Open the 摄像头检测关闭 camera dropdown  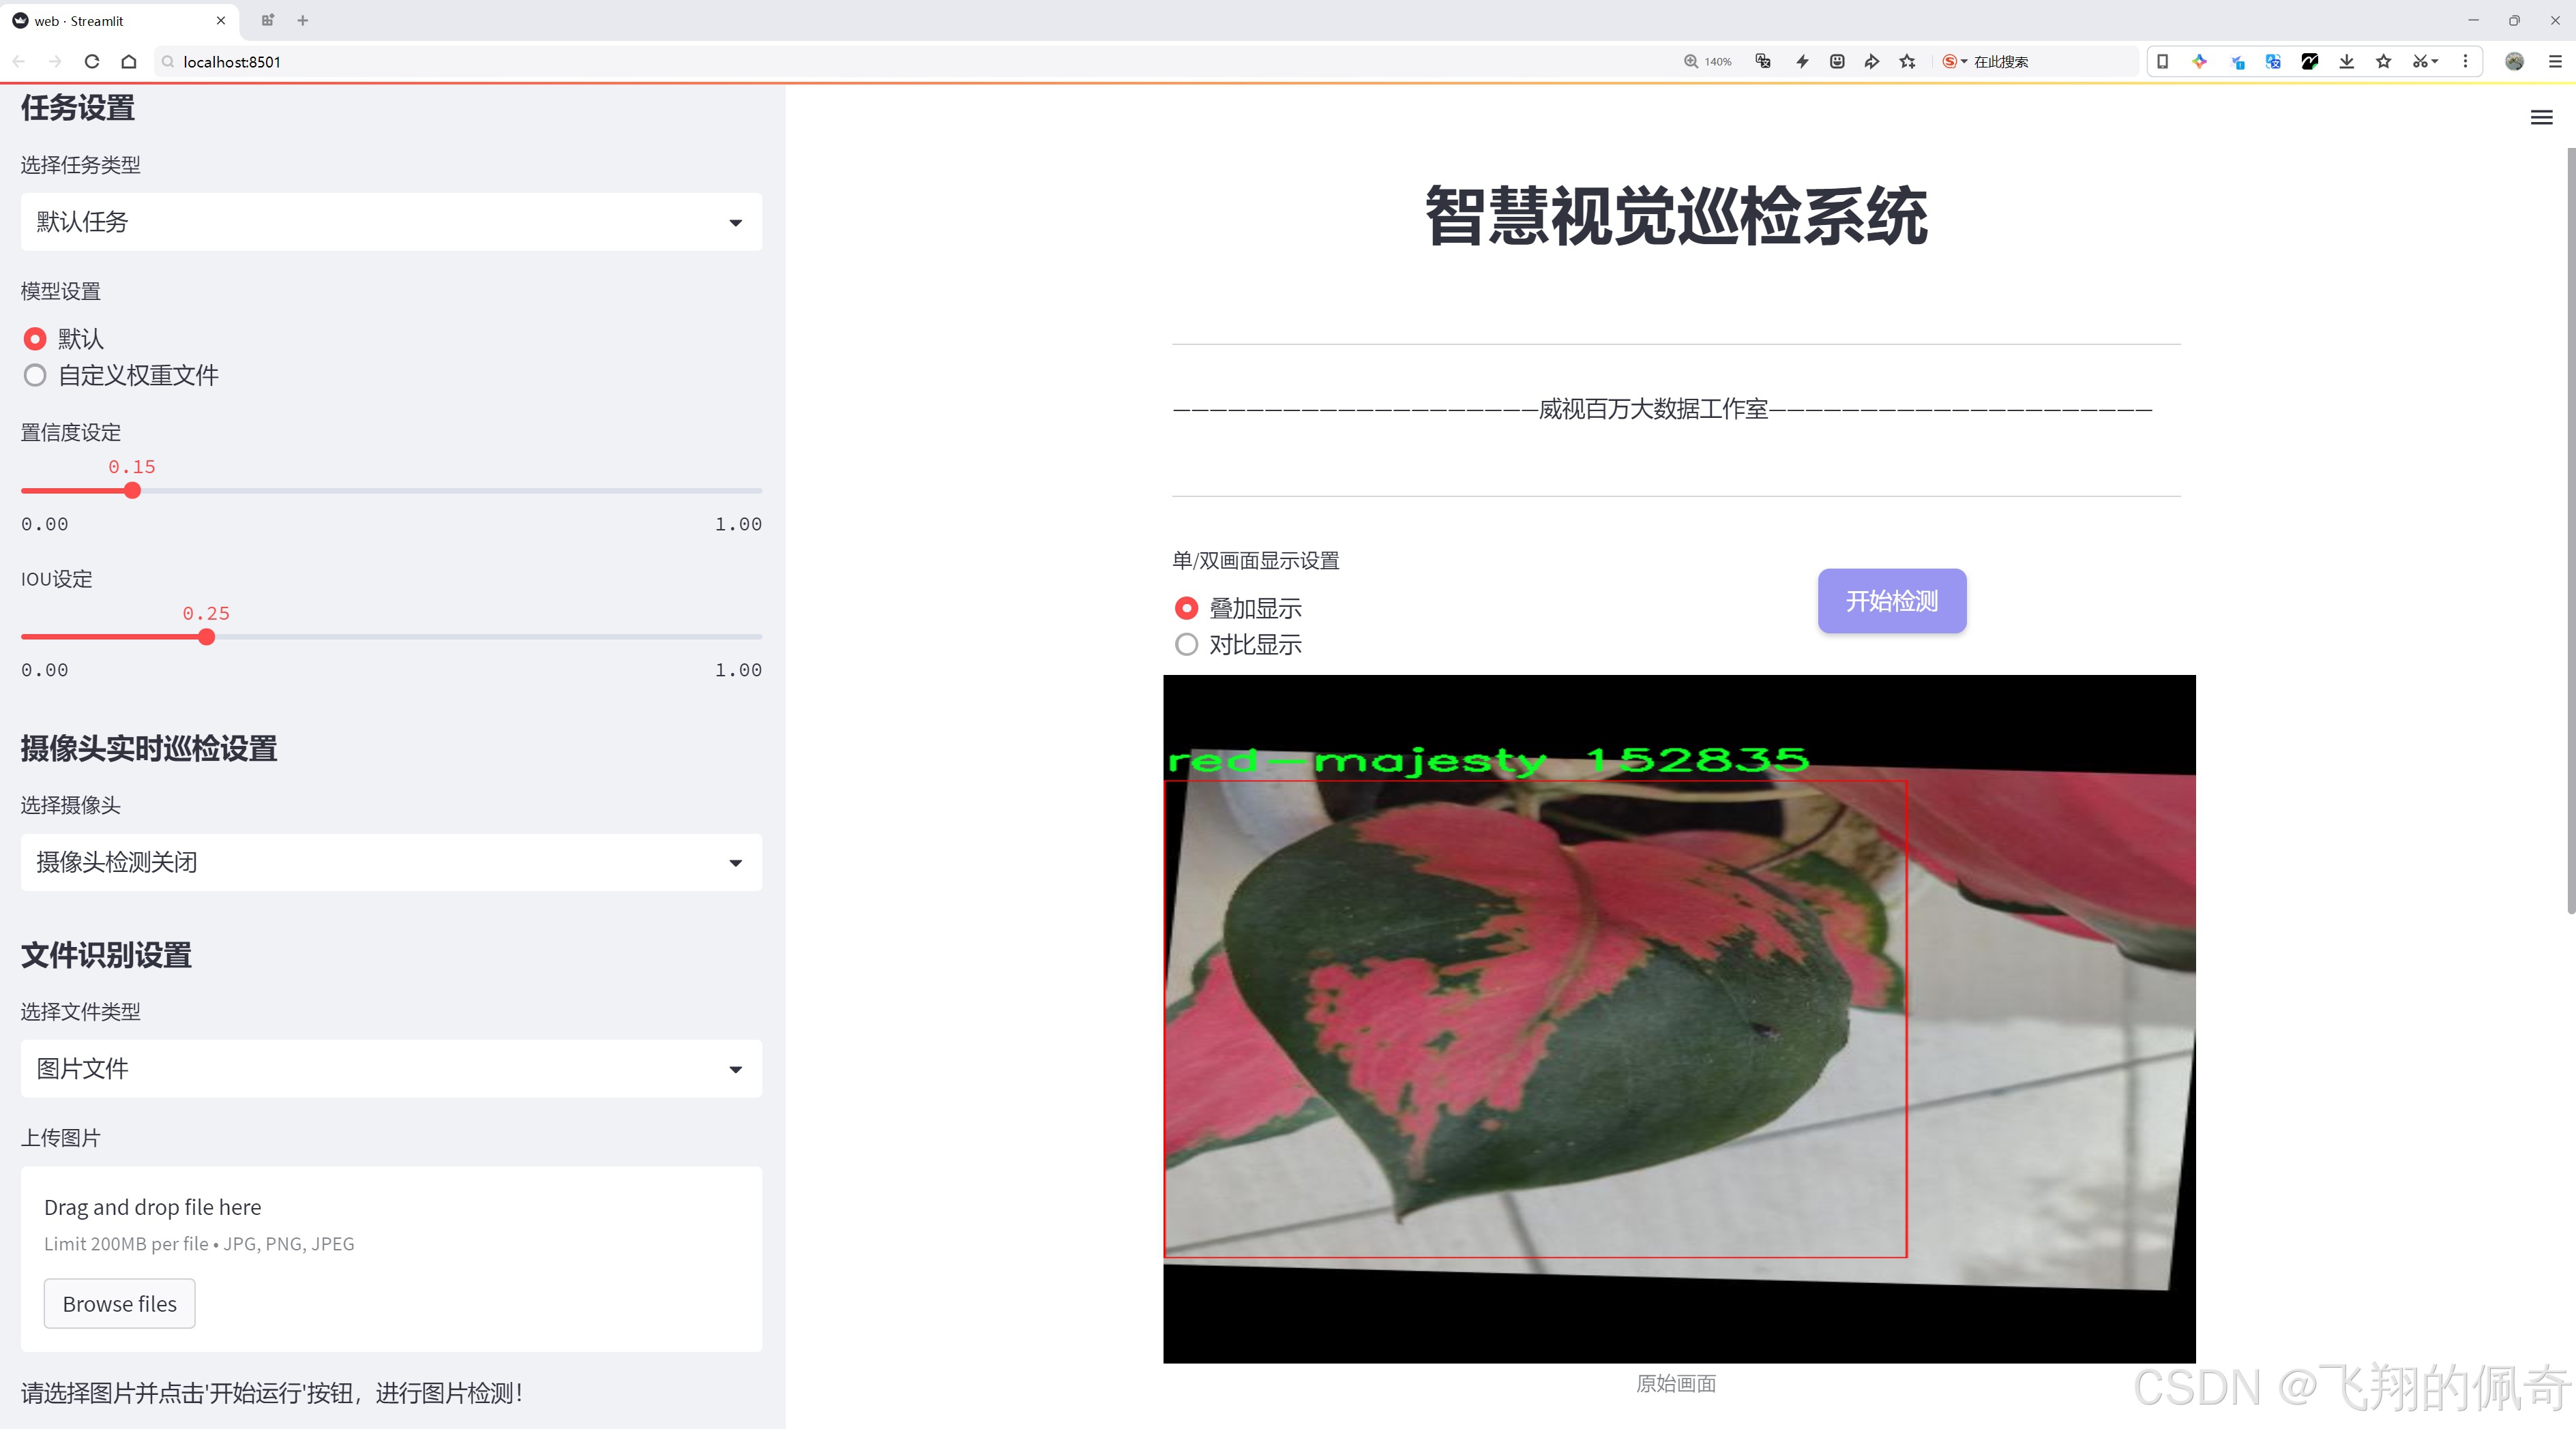390,861
